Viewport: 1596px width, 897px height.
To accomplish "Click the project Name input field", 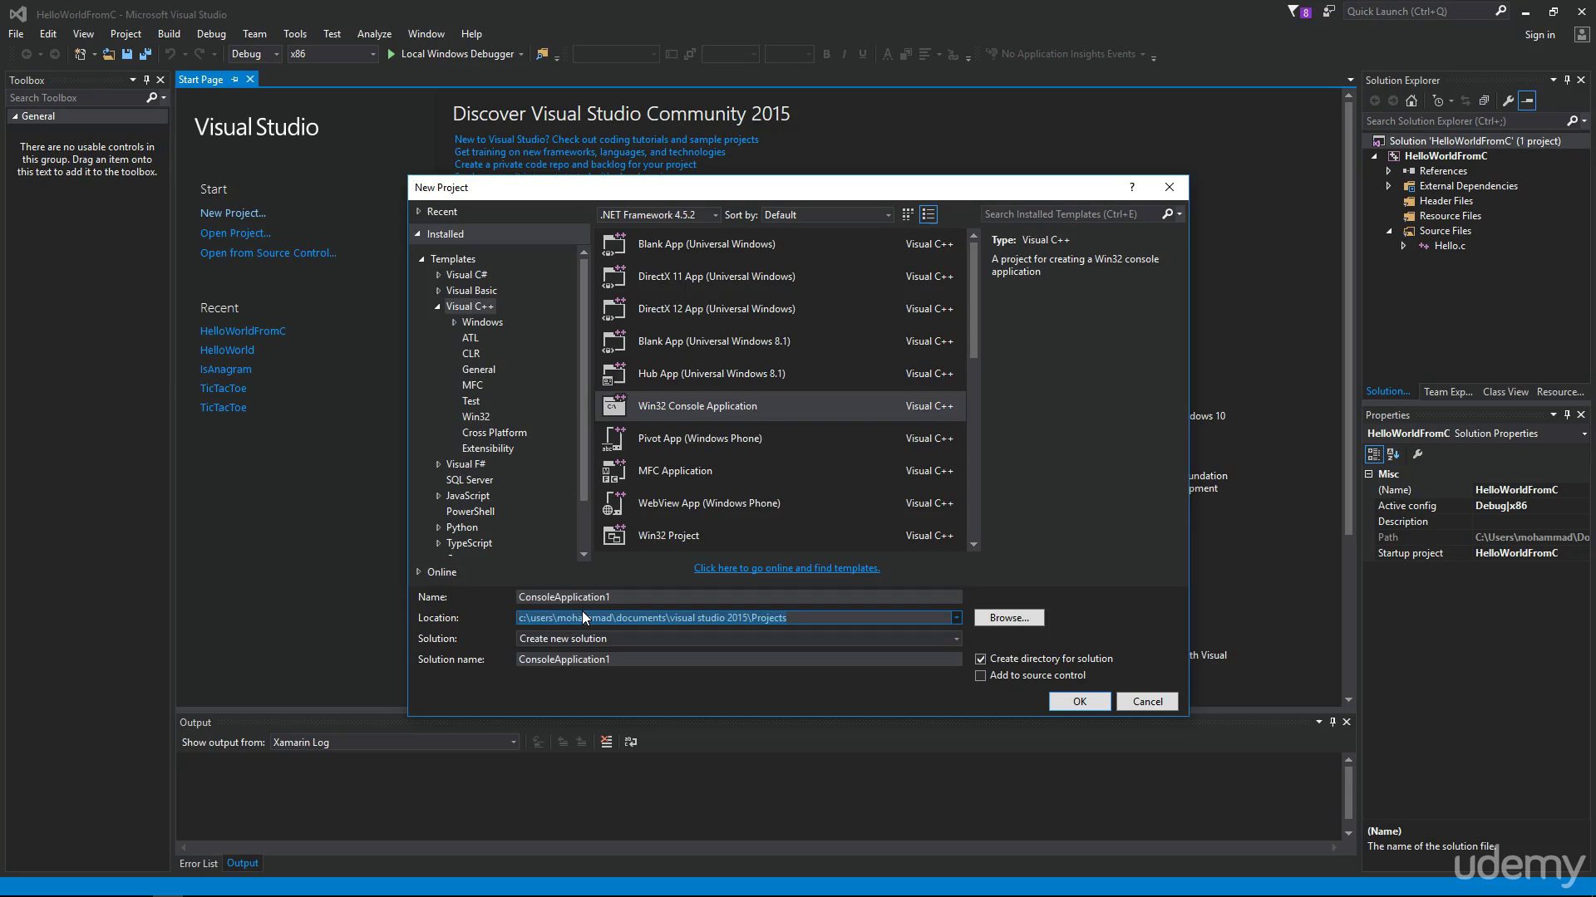I will pos(739,597).
